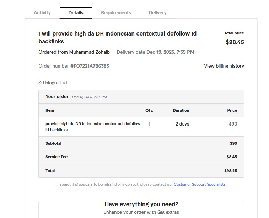Click the Price column header

pyautogui.click(x=232, y=110)
